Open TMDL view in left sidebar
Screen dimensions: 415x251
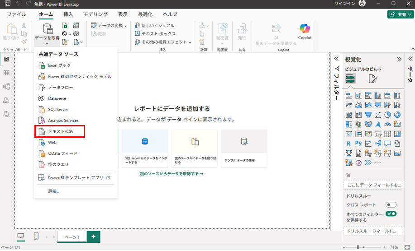coord(6,114)
